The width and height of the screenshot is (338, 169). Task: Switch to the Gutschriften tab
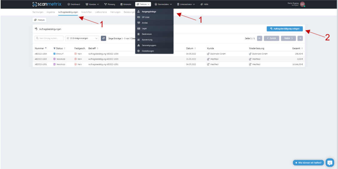[x=87, y=12]
